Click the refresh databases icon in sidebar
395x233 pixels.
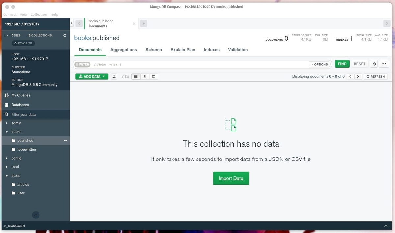point(65,35)
